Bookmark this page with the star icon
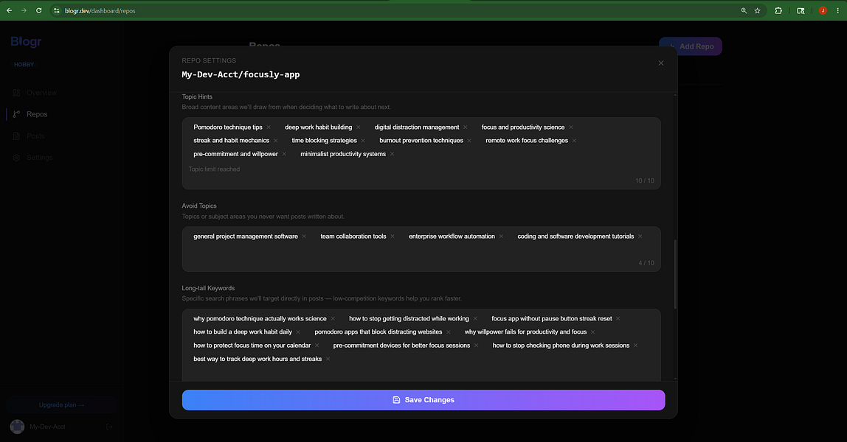Screen dimensions: 847x442 (x=757, y=10)
